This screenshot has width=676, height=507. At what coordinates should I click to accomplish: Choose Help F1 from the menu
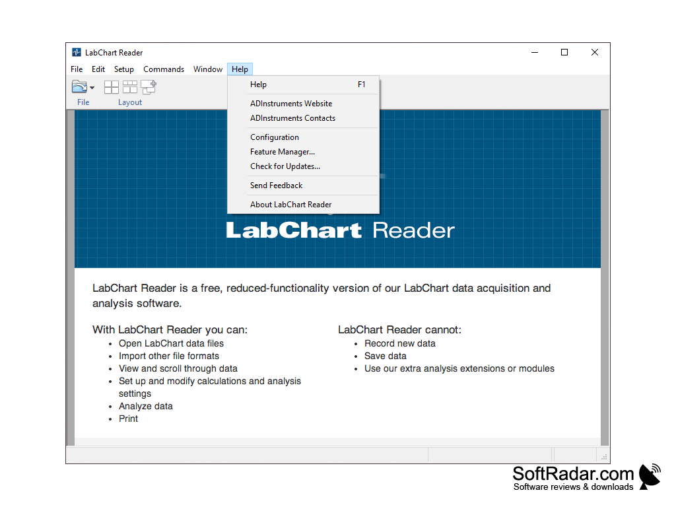click(x=304, y=84)
